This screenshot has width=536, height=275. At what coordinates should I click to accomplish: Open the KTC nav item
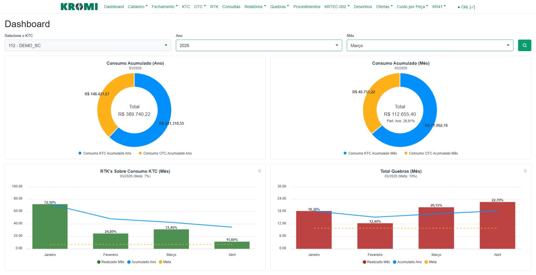point(186,7)
